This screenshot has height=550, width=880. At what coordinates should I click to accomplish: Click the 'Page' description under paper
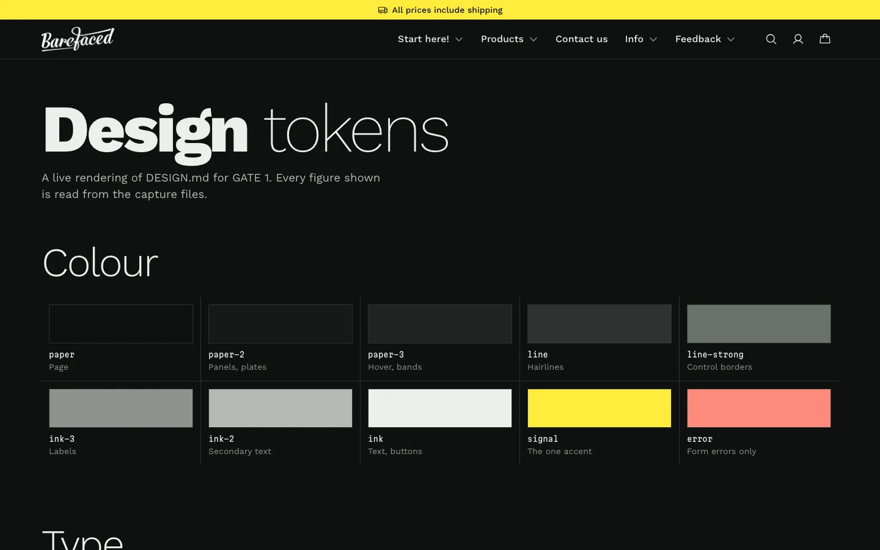pyautogui.click(x=59, y=367)
